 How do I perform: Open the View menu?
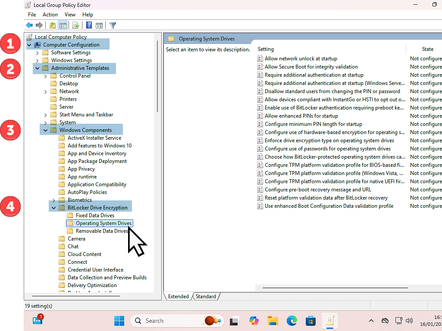click(x=70, y=15)
